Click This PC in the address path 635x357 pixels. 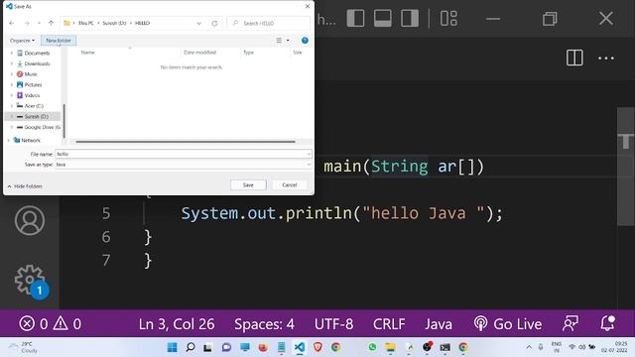coord(86,23)
